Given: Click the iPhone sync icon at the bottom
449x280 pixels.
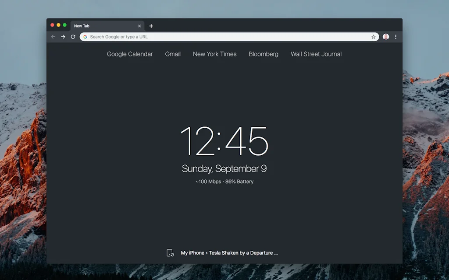Looking at the screenshot, I should 170,252.
